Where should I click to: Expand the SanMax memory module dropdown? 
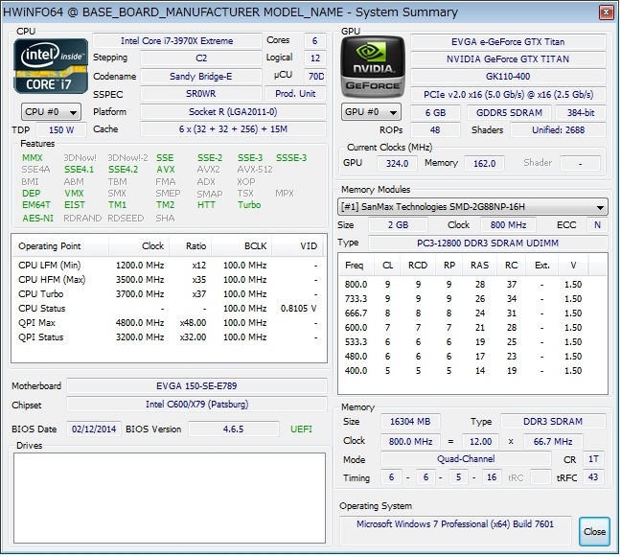pos(472,207)
